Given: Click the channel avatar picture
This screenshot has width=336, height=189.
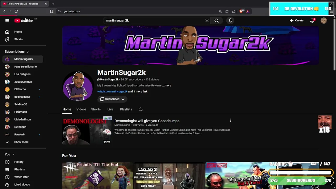Looking at the screenshot, I should point(78,86).
